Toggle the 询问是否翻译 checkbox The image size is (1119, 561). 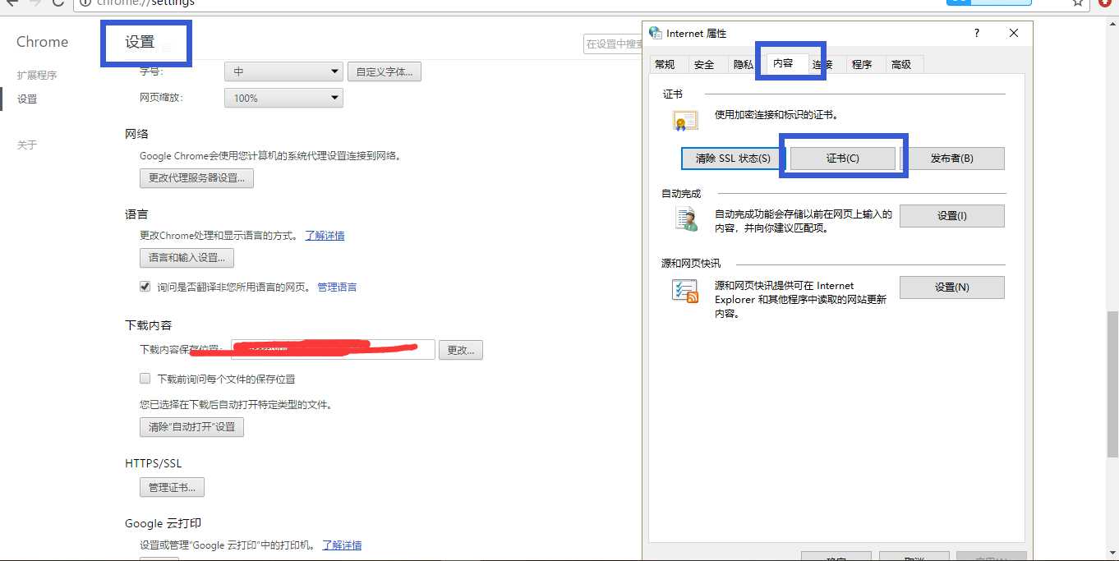click(145, 287)
